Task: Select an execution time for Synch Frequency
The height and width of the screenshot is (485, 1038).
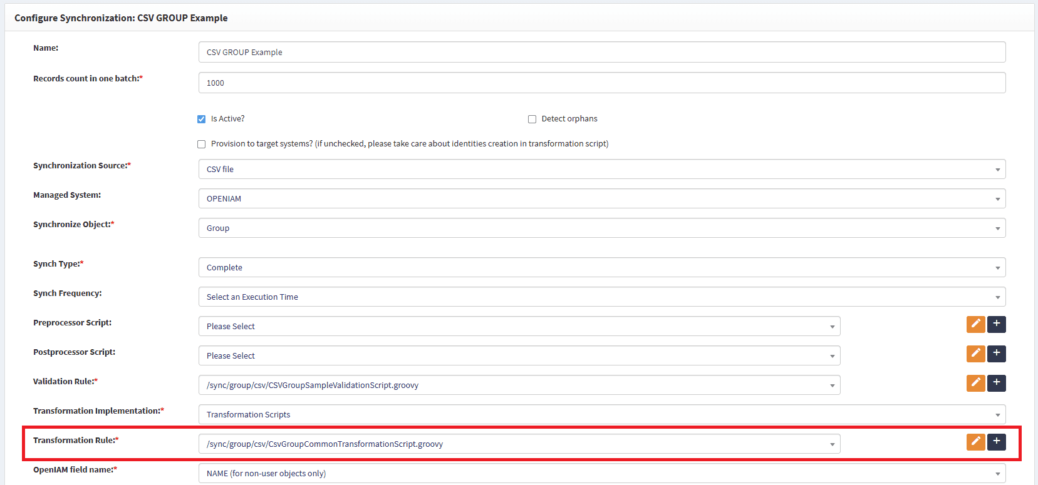Action: click(x=601, y=297)
